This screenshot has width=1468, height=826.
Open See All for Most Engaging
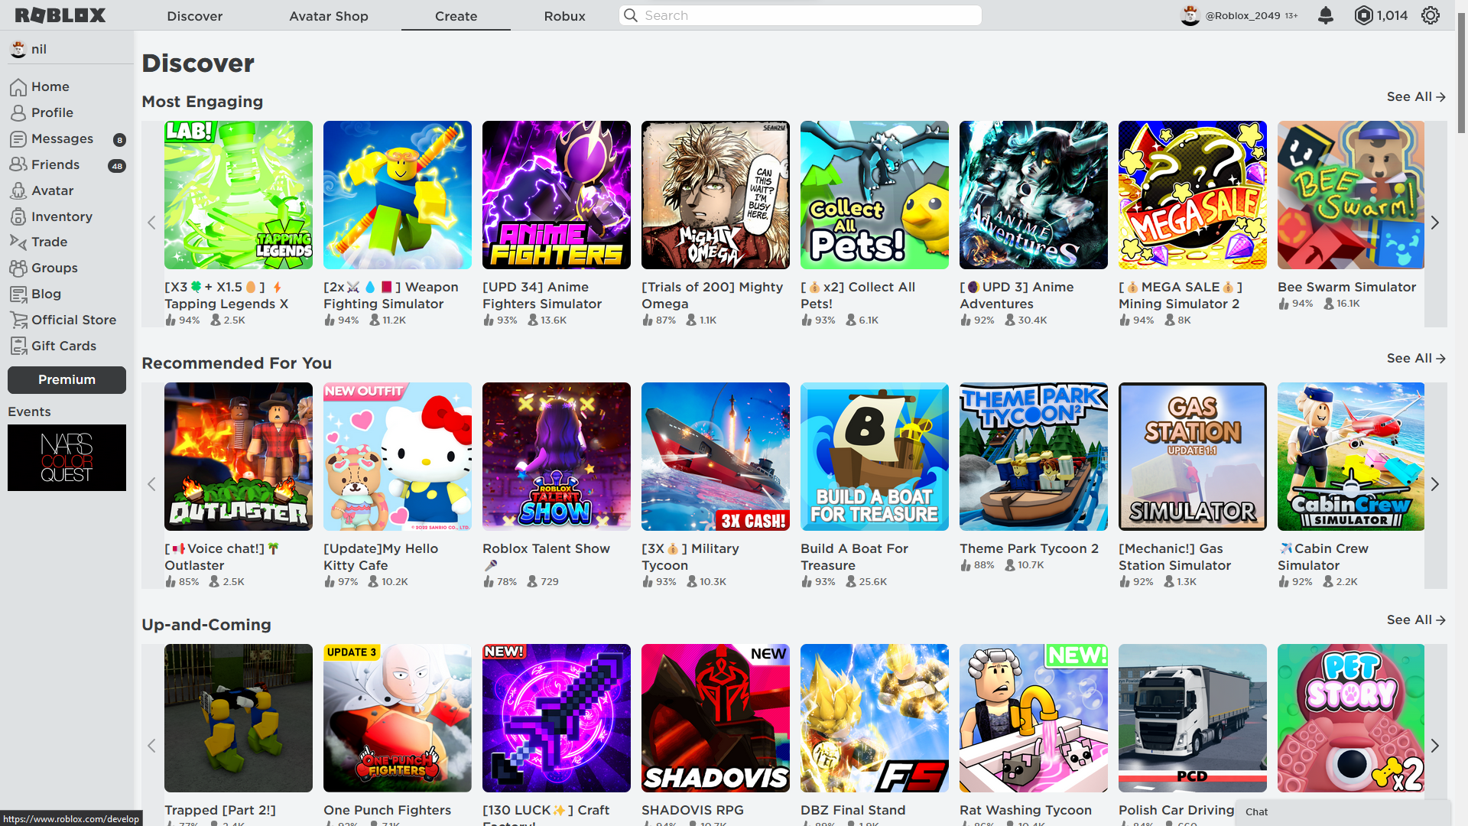coord(1416,97)
